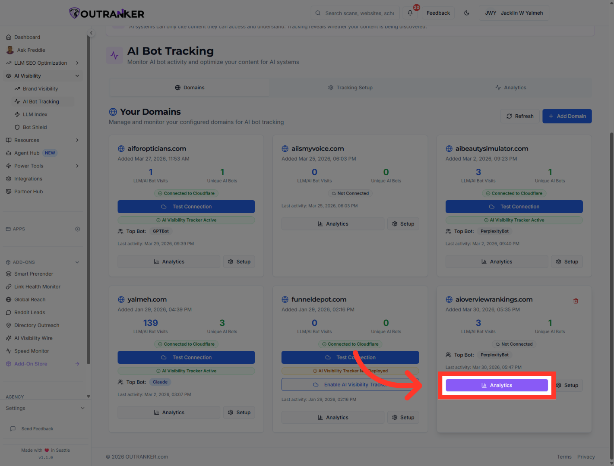
Task: Open the Speed Monitor add-on
Action: pos(31,351)
